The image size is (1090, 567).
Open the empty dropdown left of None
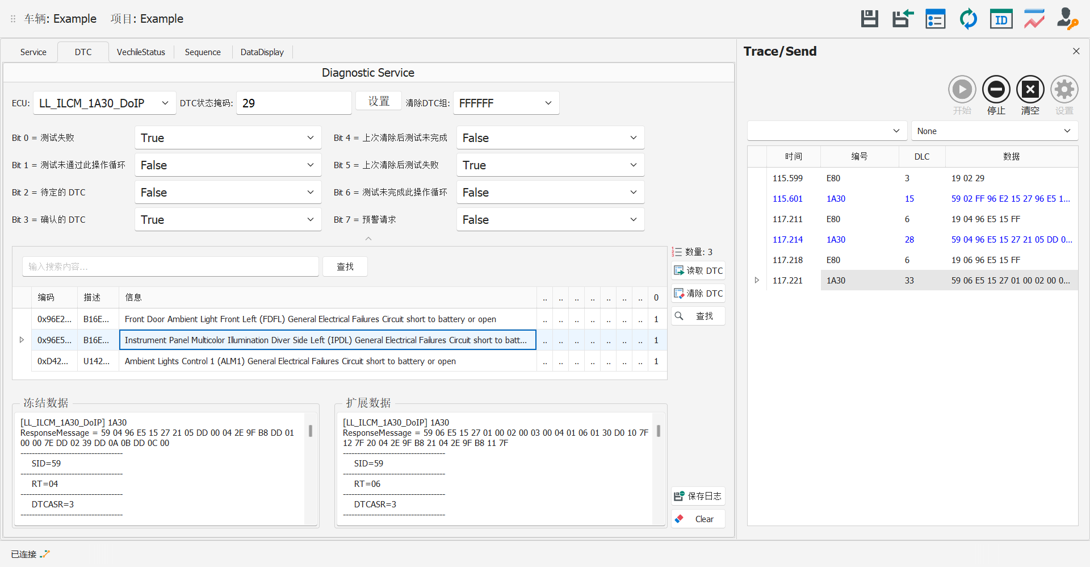coord(827,131)
